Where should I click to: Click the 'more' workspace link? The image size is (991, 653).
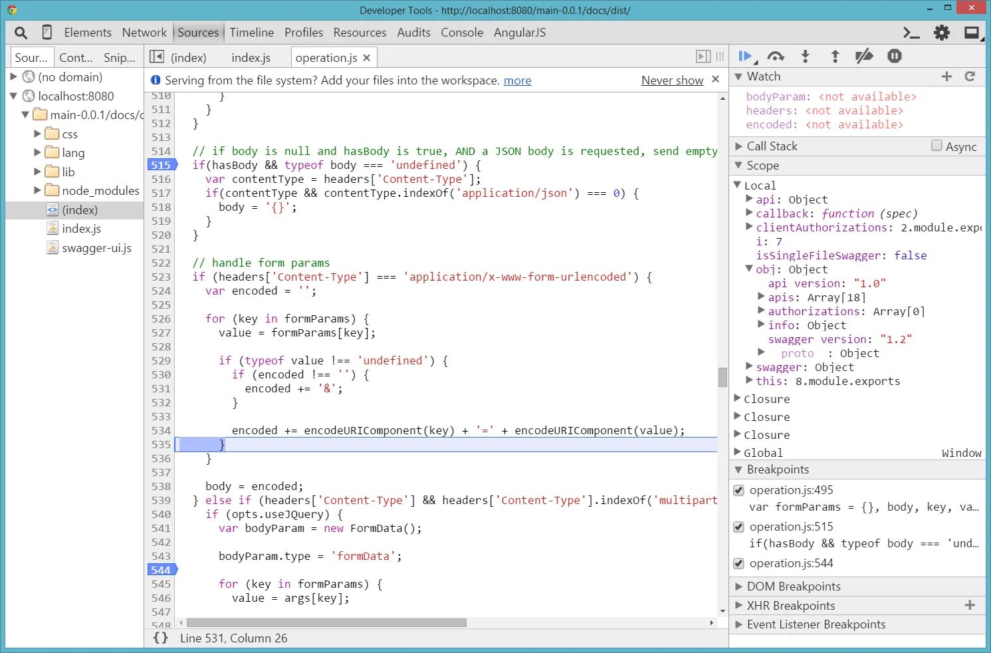point(517,80)
